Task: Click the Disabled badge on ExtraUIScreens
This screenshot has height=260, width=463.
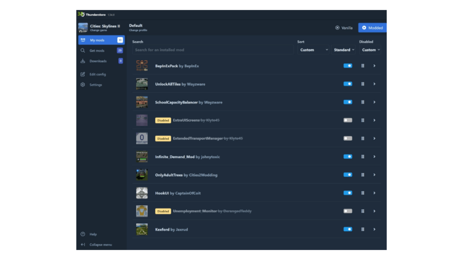Action: click(x=163, y=120)
